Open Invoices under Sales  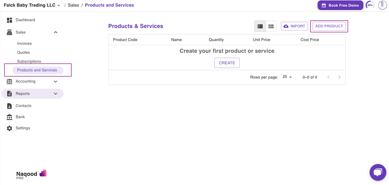pyautogui.click(x=24, y=43)
